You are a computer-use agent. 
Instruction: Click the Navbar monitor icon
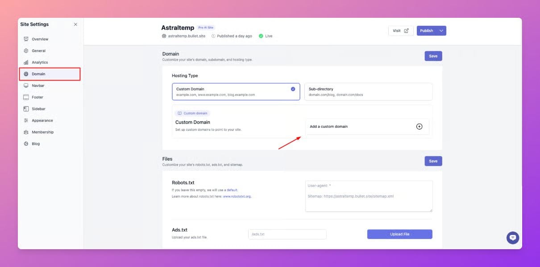(x=26, y=85)
